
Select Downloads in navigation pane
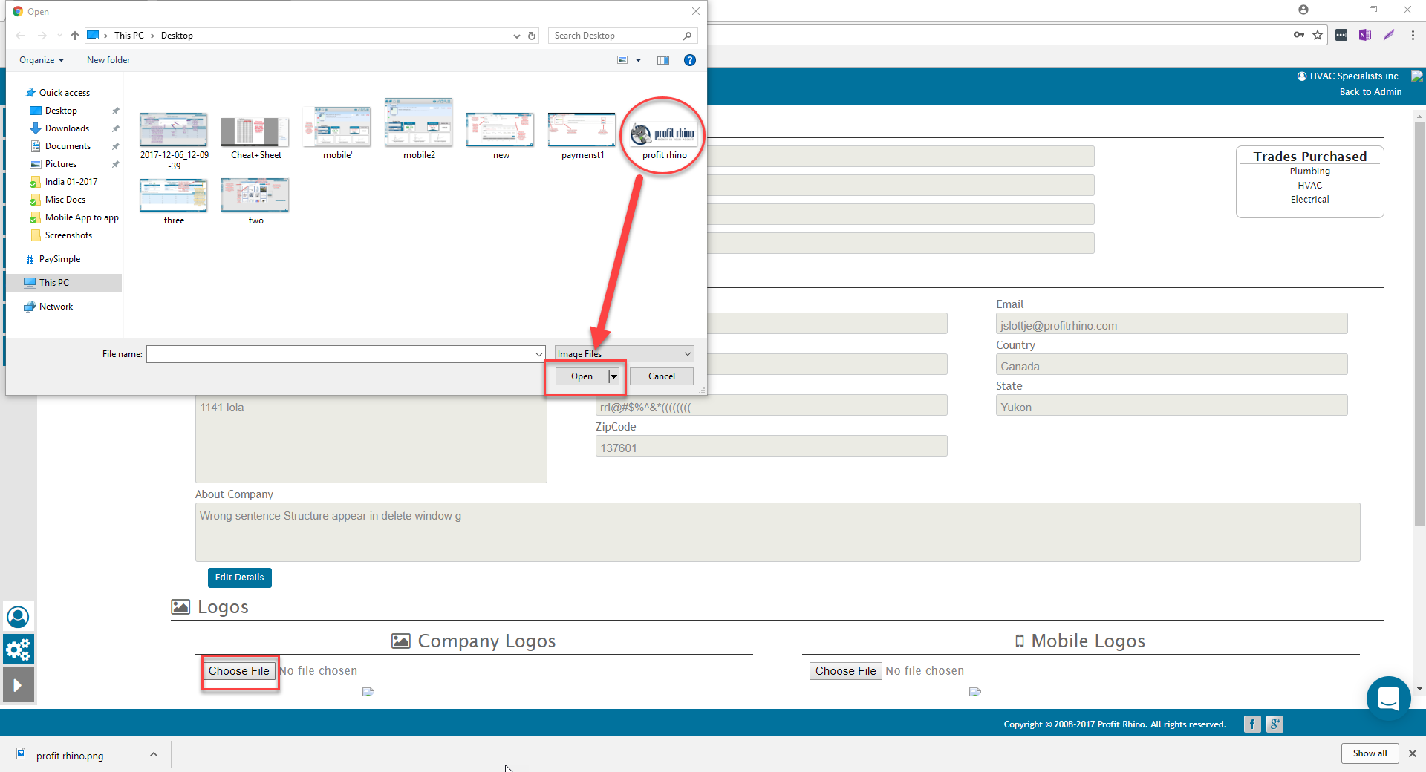coord(67,128)
